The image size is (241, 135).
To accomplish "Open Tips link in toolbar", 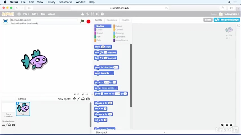I will pyautogui.click(x=43, y=14).
